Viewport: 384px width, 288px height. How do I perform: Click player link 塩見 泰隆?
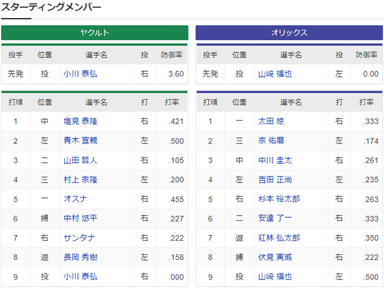[x=80, y=121]
